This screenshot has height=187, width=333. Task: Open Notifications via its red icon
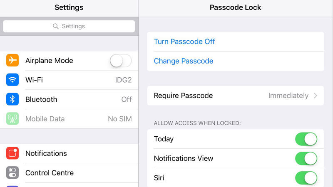coord(12,153)
